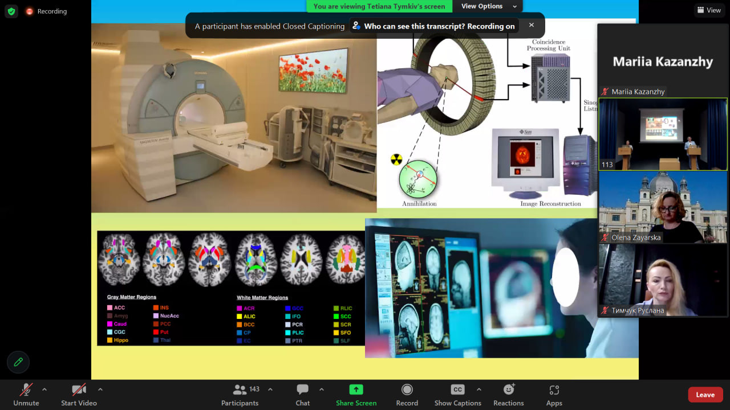This screenshot has width=730, height=410.
Task: Click the radiation hazard symbol on slide
Action: click(396, 159)
